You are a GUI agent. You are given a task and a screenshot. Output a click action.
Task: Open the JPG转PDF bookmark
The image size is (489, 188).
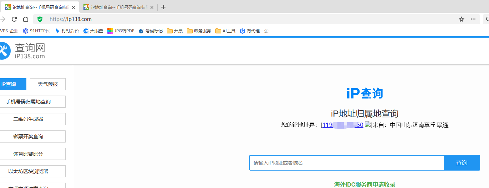[121, 31]
